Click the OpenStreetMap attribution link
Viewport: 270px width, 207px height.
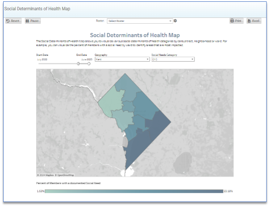(65, 175)
